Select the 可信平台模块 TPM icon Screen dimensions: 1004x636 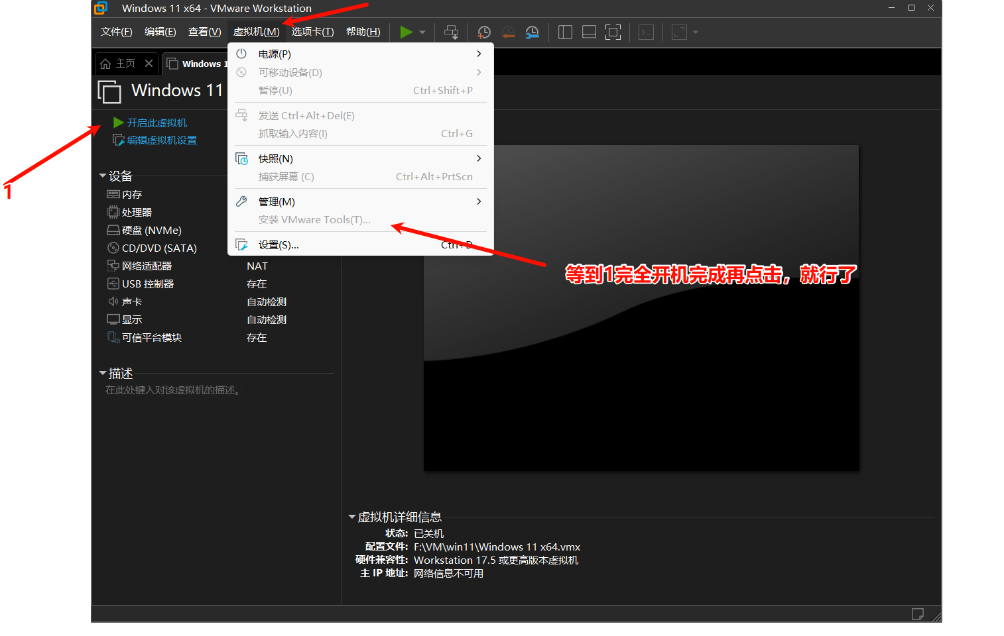pyautogui.click(x=113, y=337)
